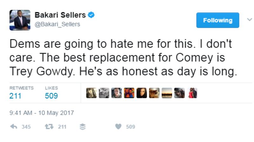Image resolution: width=254 pixels, height=142 pixels.
Task: View the Likes count 509
Action: click(51, 96)
